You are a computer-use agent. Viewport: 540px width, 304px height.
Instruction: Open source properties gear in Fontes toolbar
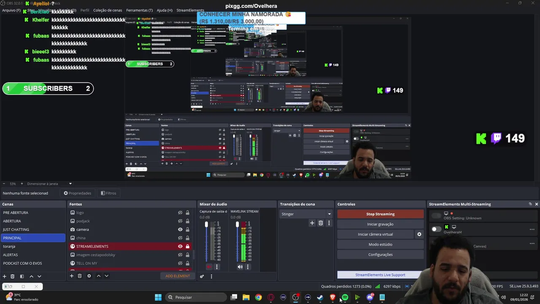tap(89, 276)
